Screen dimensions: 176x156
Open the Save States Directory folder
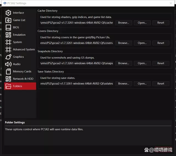click(x=142, y=83)
